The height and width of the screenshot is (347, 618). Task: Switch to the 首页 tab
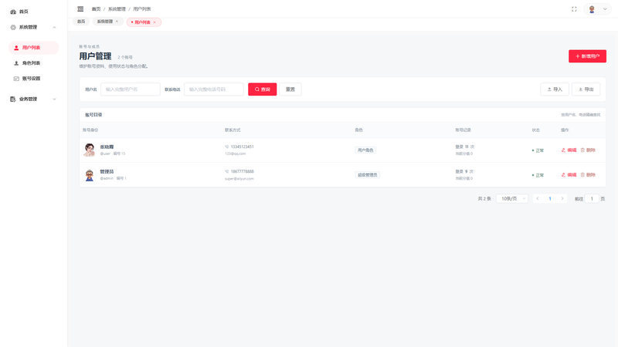pos(81,22)
